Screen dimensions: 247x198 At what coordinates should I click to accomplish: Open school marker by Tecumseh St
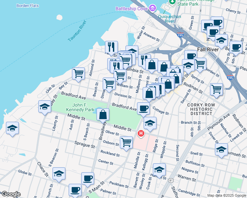pos(221,149)
